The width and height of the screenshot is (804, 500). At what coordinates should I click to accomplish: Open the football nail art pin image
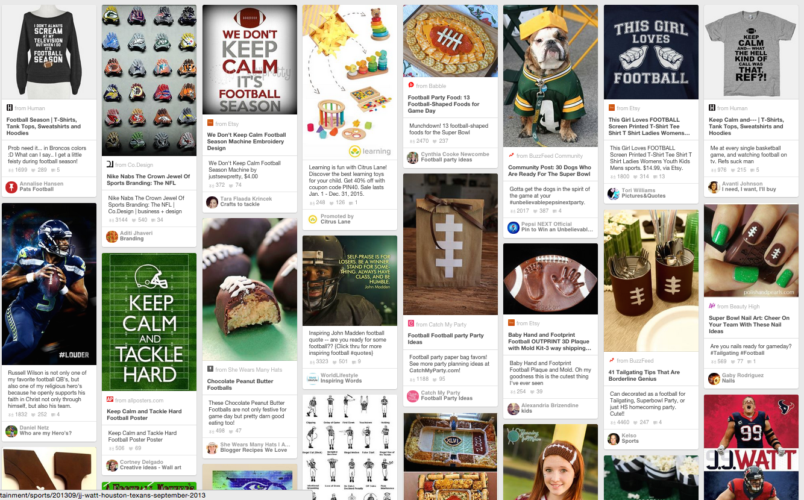coord(752,251)
